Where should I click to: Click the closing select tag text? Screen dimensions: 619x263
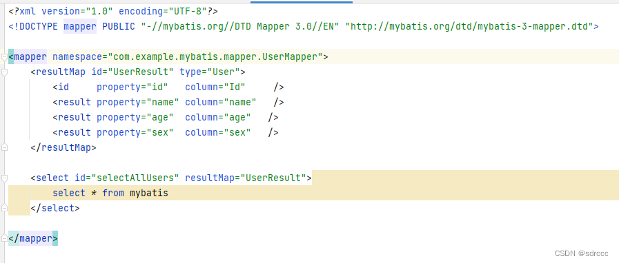click(55, 208)
